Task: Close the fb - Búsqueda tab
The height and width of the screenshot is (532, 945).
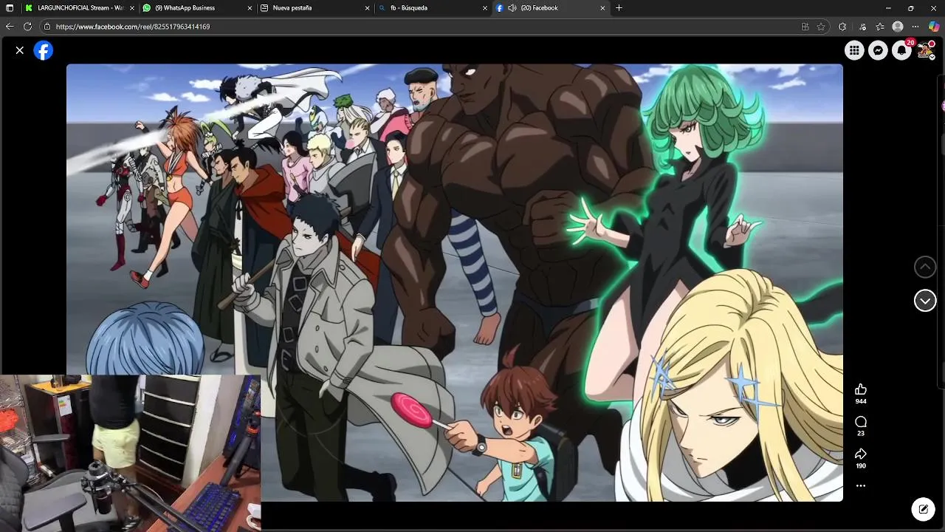Action: [x=485, y=8]
